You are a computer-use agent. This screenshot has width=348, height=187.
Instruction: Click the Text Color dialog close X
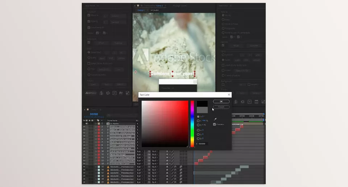(x=229, y=95)
